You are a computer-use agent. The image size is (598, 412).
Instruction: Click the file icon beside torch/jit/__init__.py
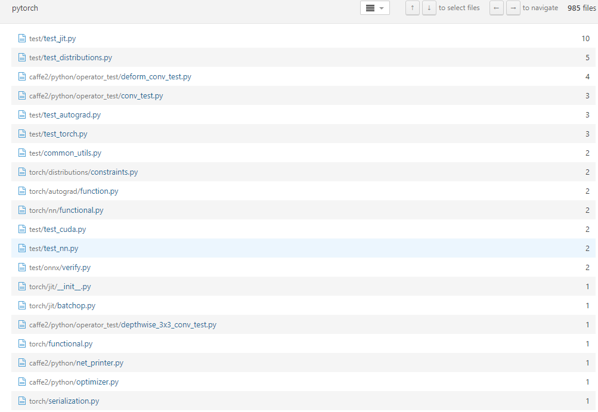click(x=22, y=286)
